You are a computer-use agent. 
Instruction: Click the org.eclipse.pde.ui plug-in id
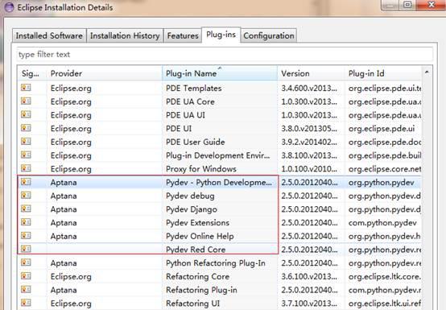point(382,129)
